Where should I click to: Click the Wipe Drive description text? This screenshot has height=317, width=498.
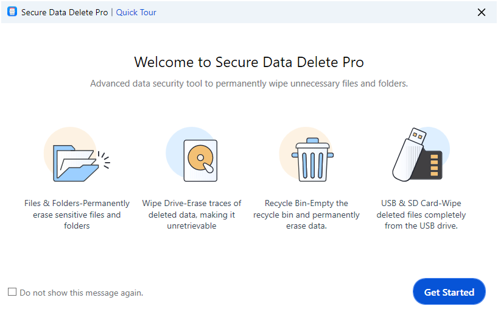192,215
